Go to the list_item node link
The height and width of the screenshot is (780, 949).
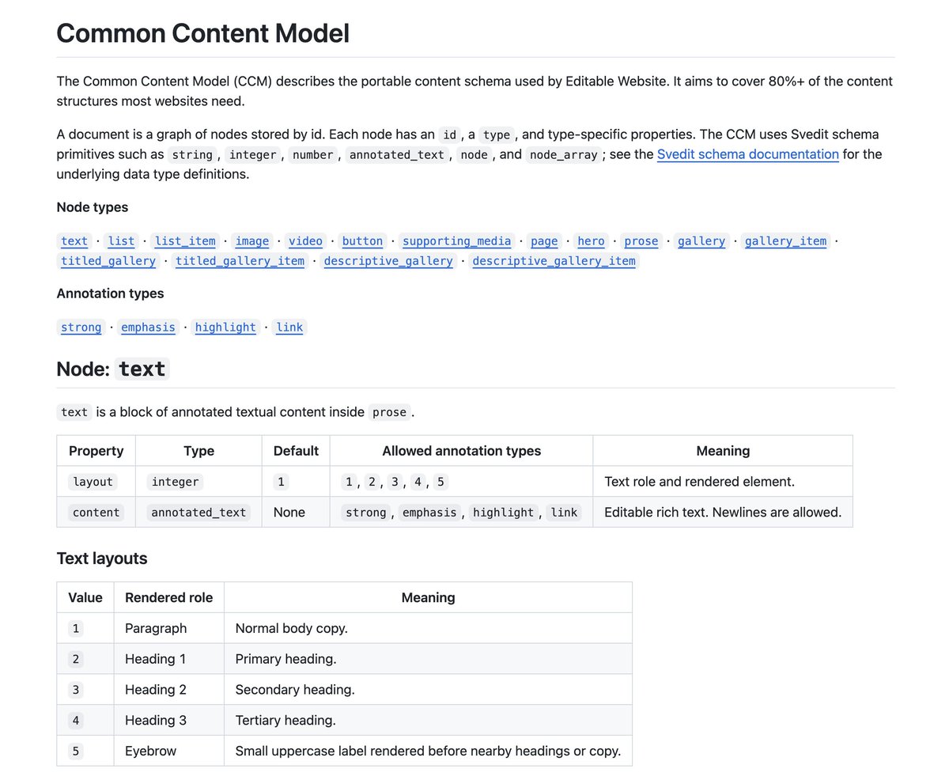point(185,241)
